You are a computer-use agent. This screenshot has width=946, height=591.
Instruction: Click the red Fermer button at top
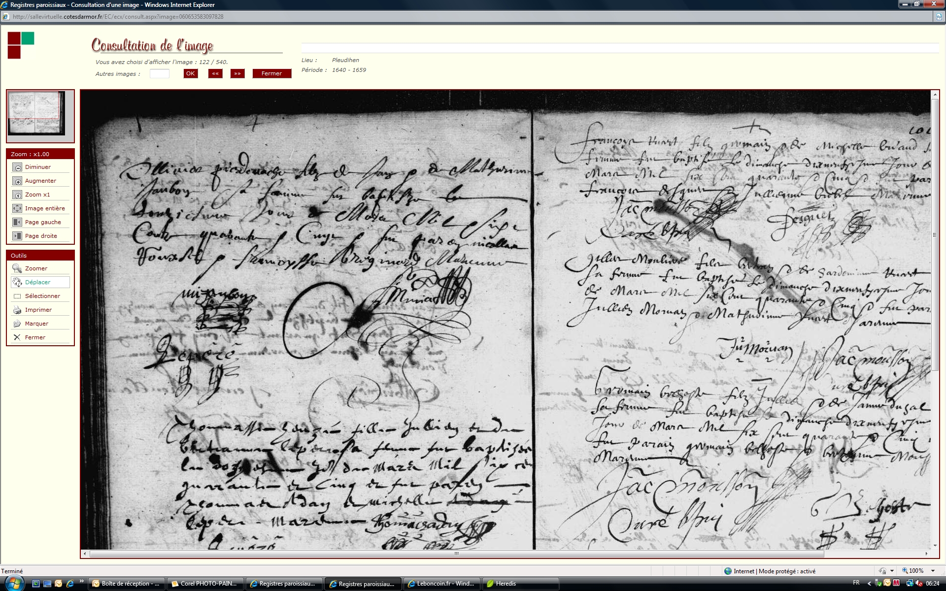coord(271,73)
